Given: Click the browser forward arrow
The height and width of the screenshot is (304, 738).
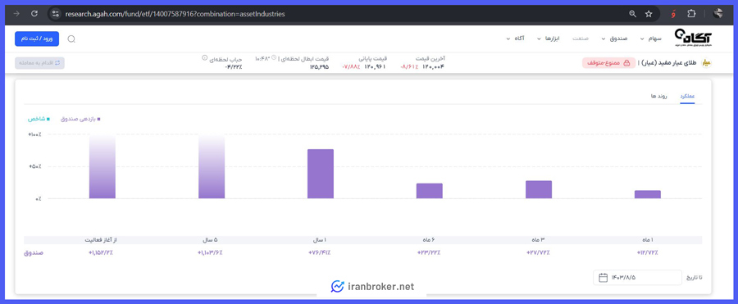Looking at the screenshot, I should click(x=17, y=14).
